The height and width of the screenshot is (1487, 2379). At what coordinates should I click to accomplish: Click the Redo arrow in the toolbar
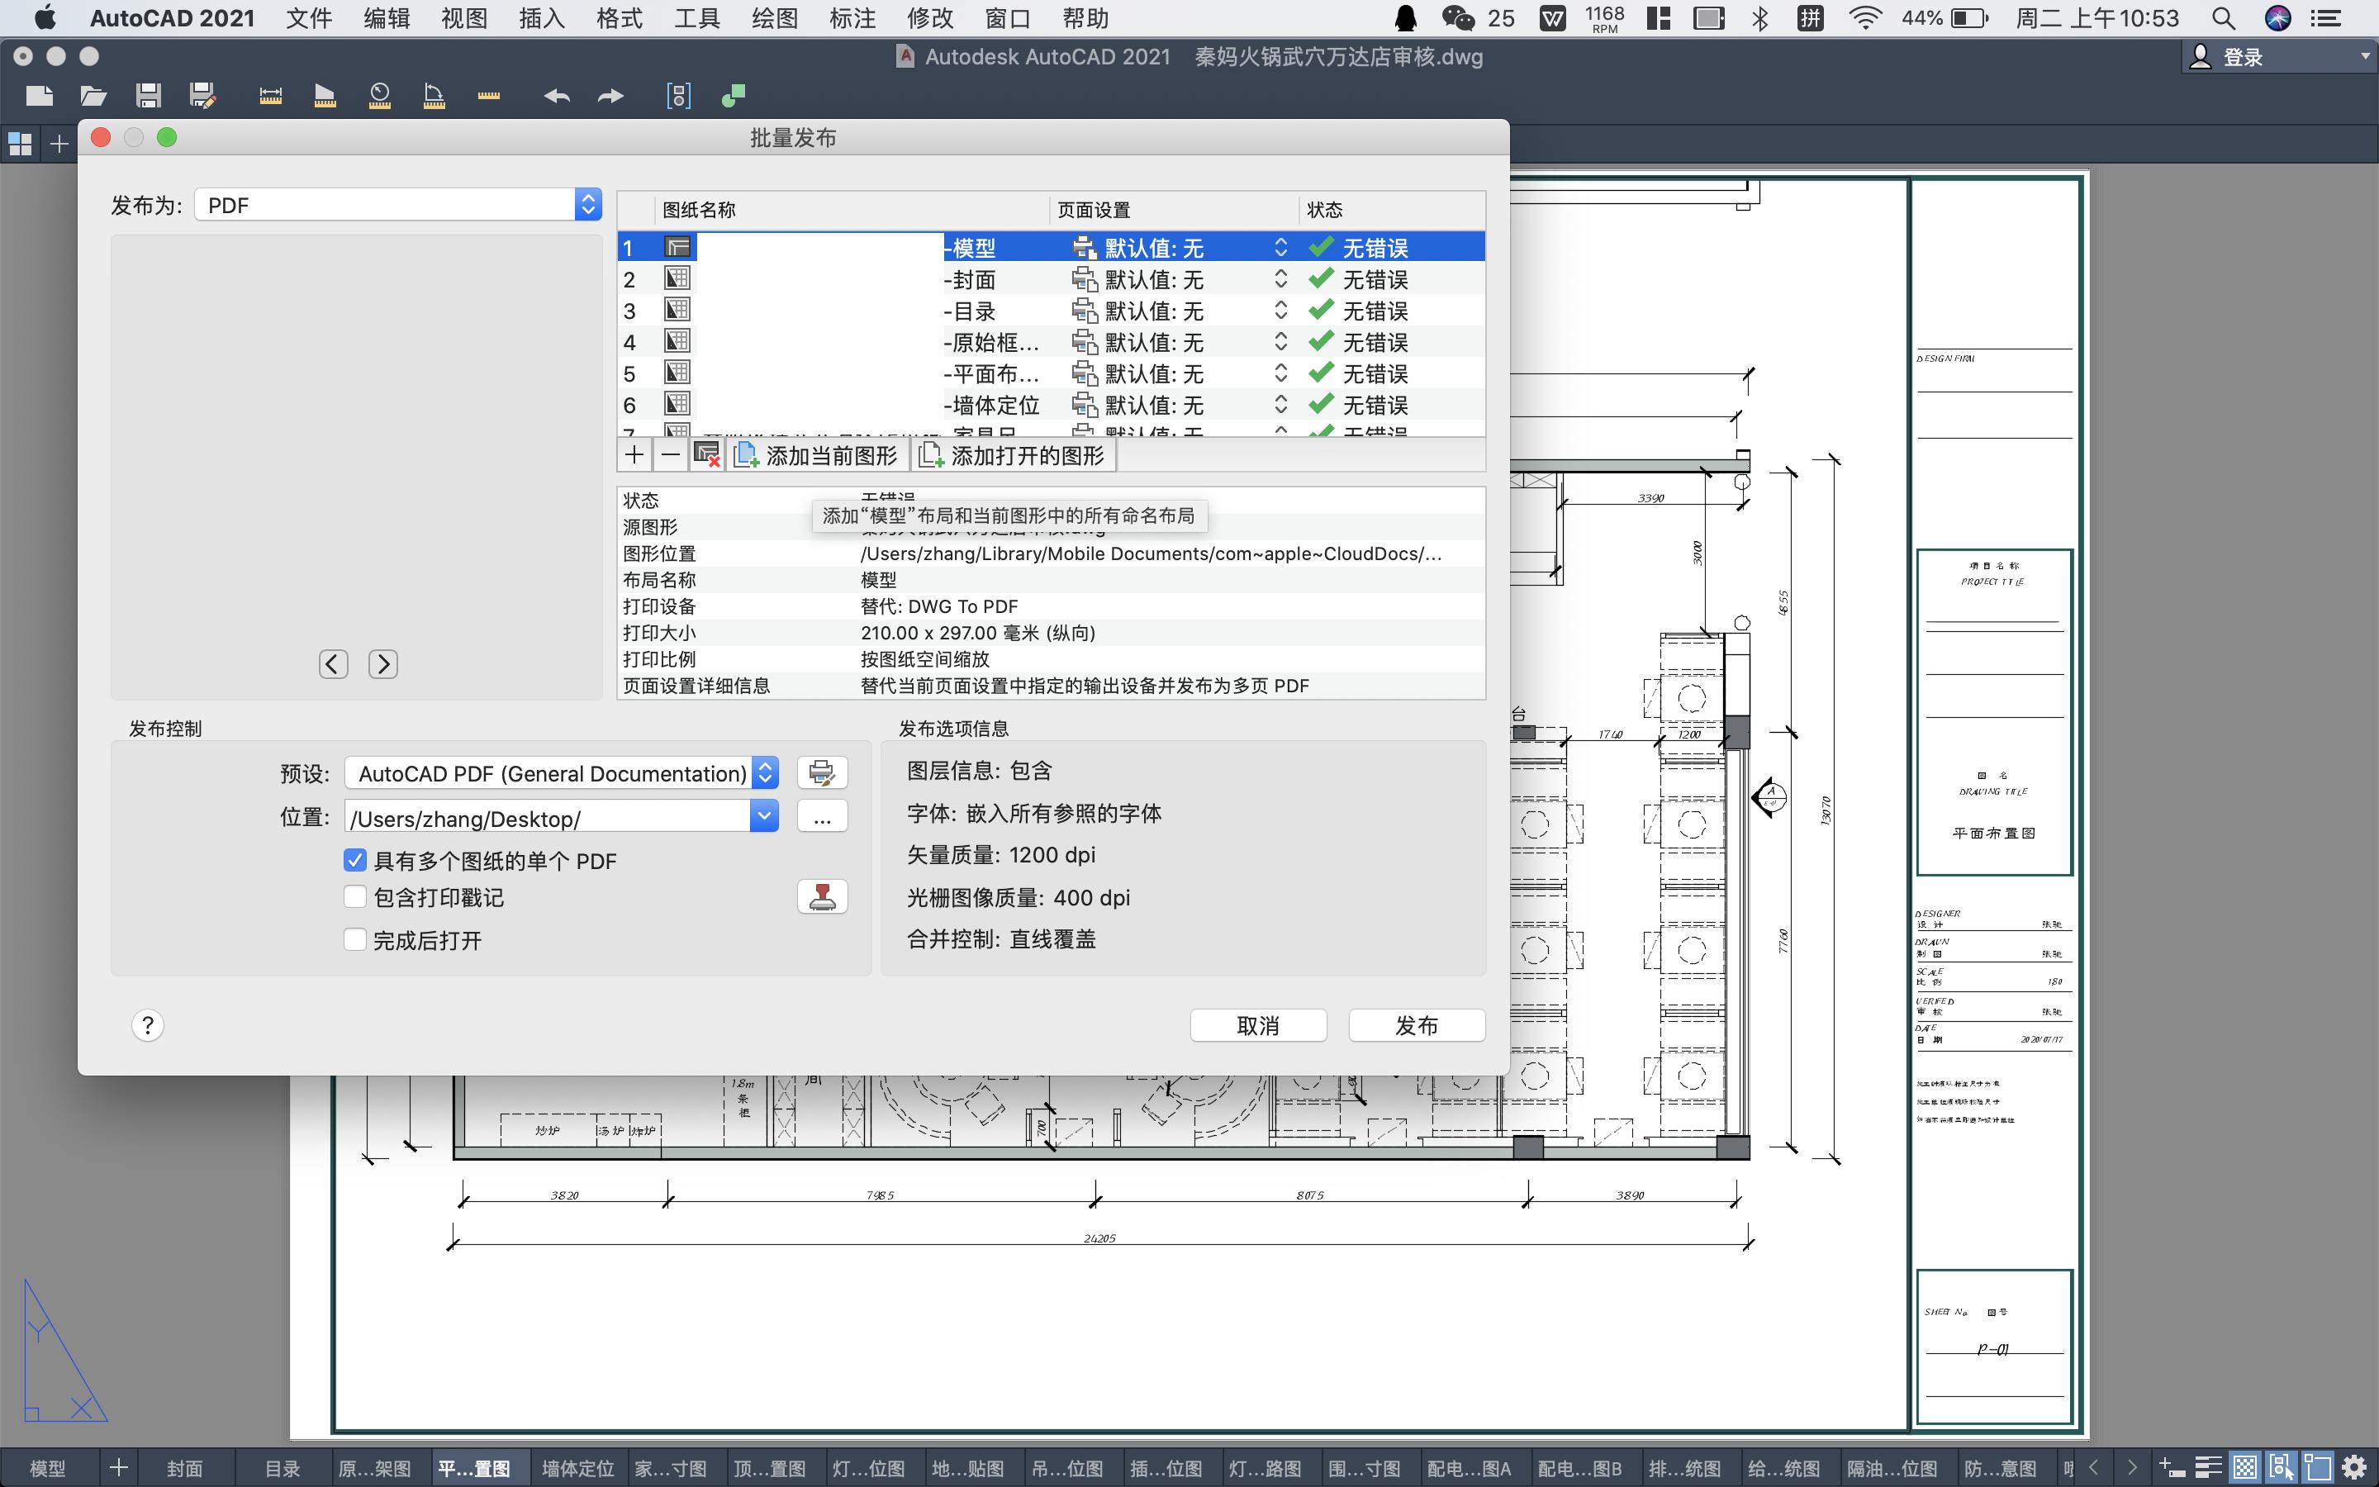[610, 95]
